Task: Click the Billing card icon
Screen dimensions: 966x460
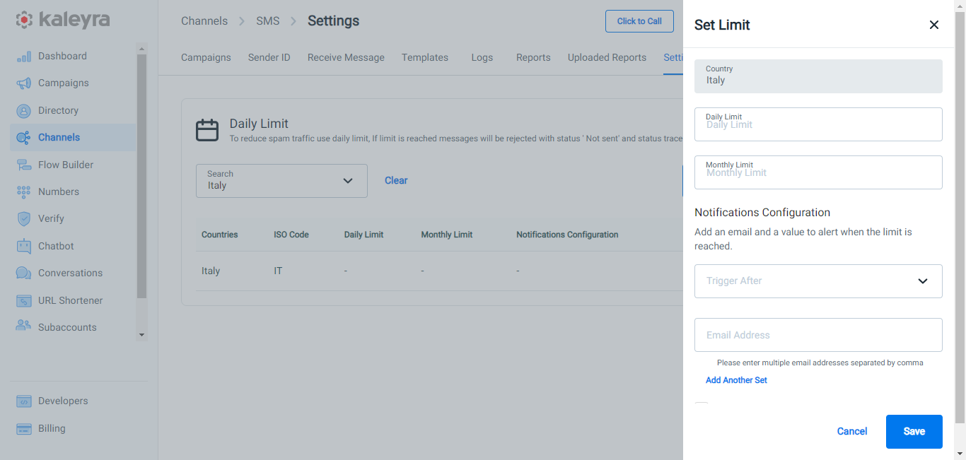Action: click(x=24, y=429)
